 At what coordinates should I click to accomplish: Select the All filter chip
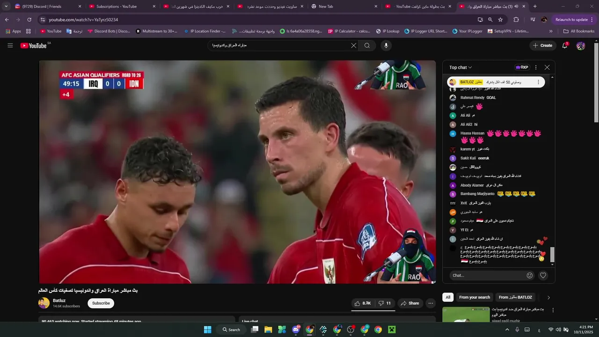(448, 297)
